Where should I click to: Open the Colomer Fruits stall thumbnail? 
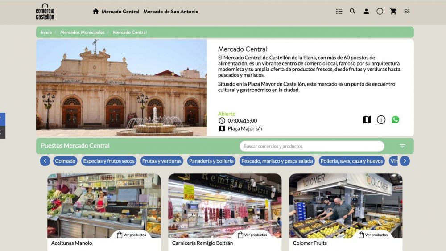346,205
